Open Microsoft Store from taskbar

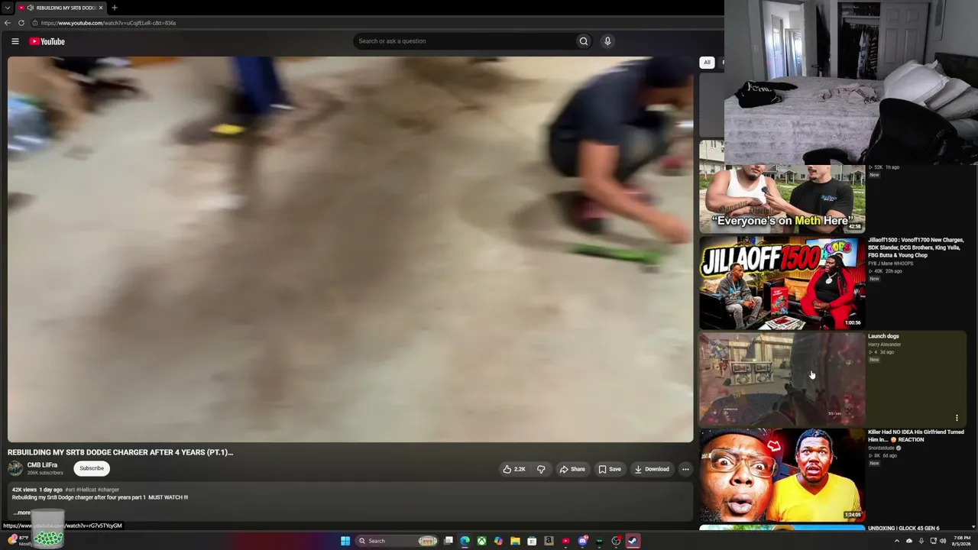pyautogui.click(x=532, y=541)
